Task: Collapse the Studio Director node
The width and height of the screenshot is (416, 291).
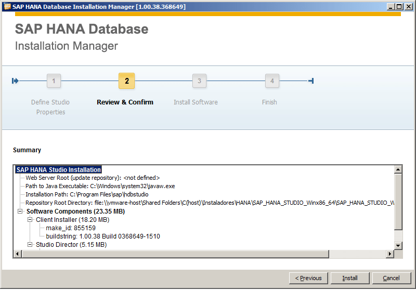Action: [x=30, y=244]
